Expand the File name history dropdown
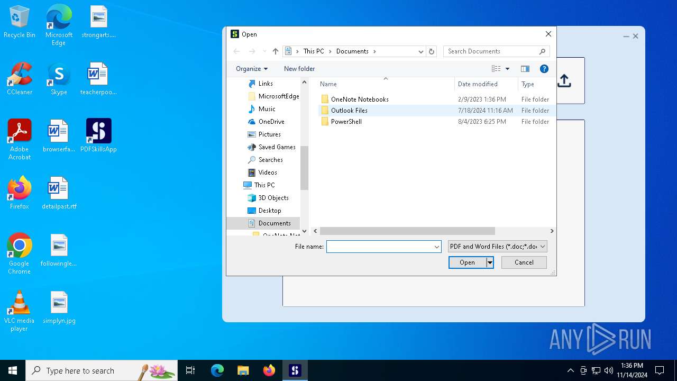677x381 pixels. (x=437, y=247)
